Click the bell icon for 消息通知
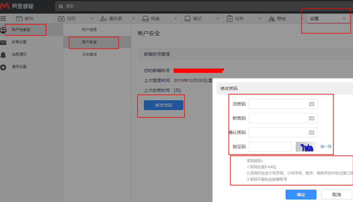The image size is (353, 202). (x=3, y=55)
